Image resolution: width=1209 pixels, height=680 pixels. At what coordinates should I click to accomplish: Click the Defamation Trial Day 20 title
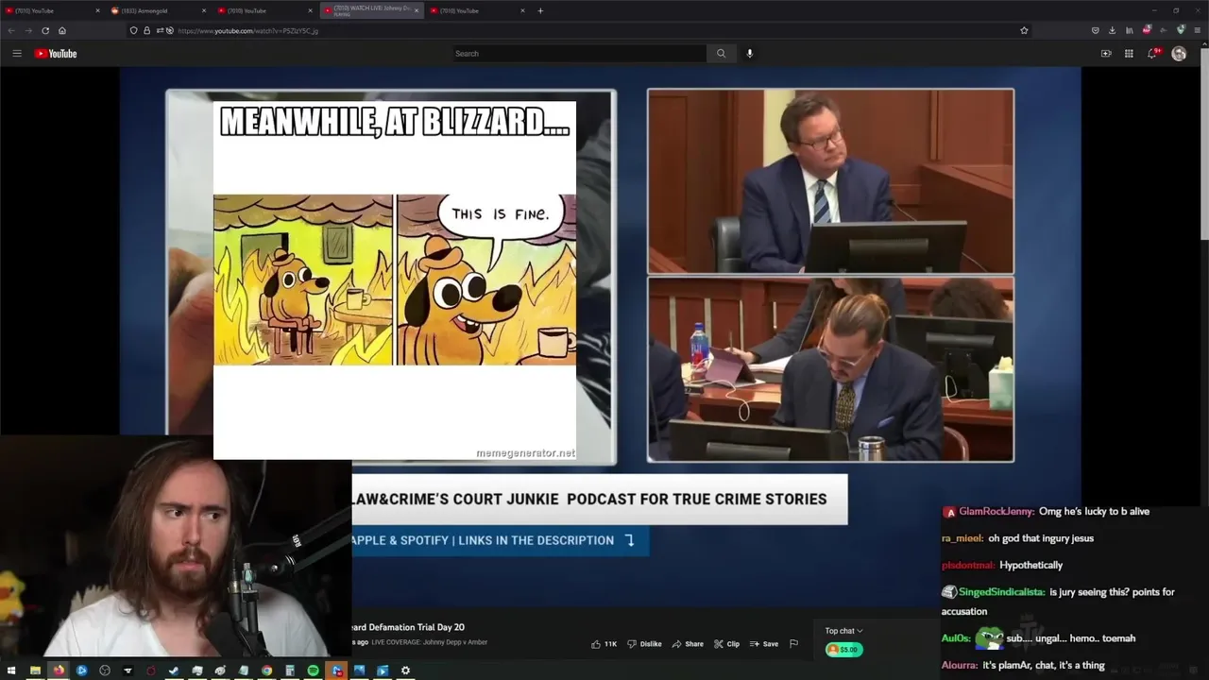408,627
